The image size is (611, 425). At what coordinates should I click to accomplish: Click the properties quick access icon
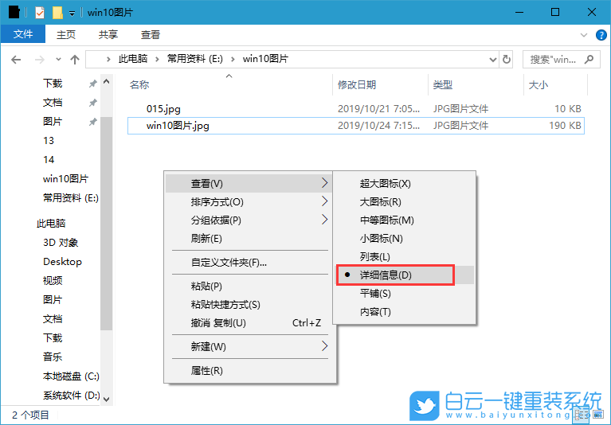[40, 13]
